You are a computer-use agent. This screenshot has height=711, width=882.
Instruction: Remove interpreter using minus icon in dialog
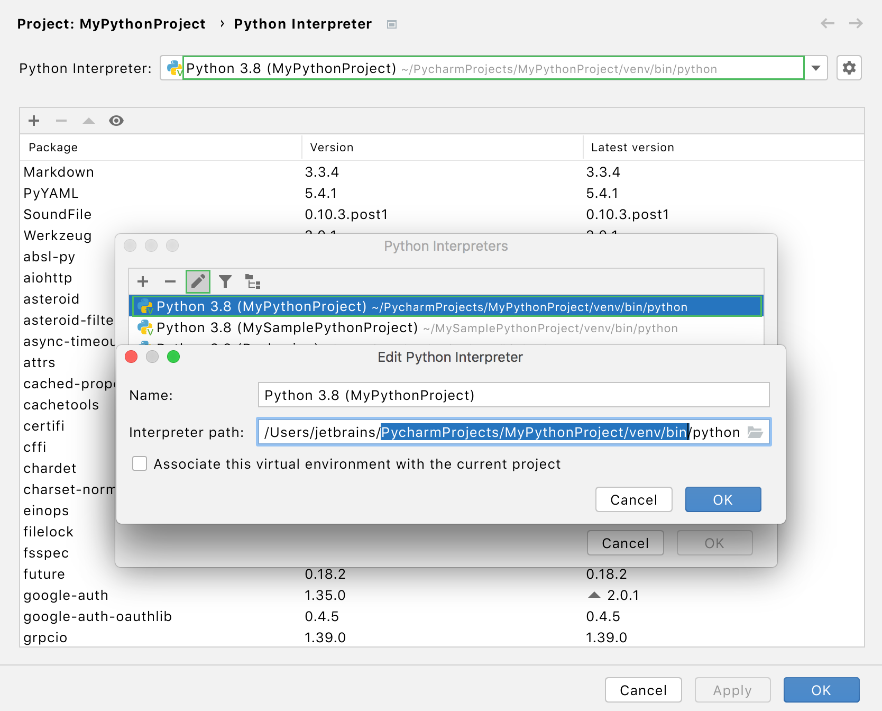coord(170,281)
